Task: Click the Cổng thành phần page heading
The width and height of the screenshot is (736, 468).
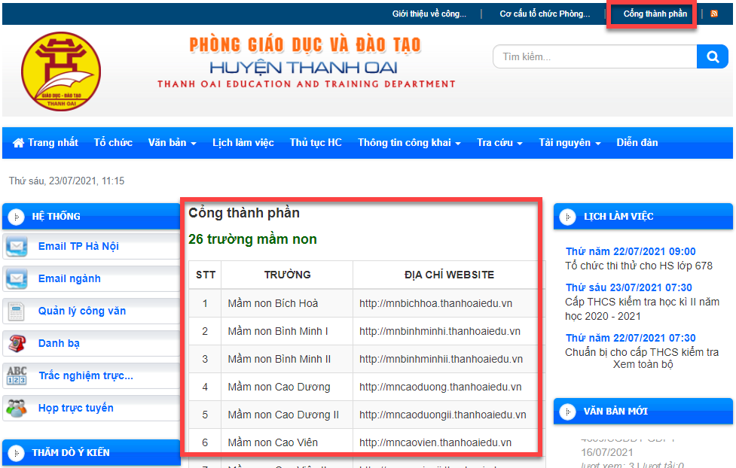Action: pos(244,213)
